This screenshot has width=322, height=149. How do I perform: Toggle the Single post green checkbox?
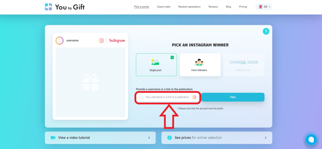click(172, 58)
